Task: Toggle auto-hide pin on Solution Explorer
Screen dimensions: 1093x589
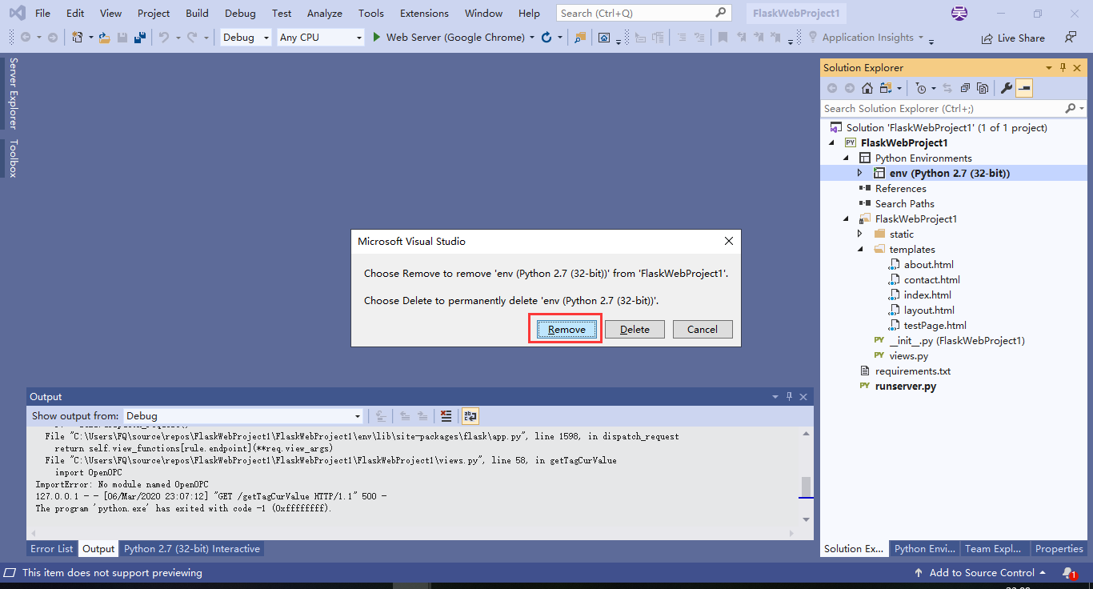Action: pyautogui.click(x=1063, y=68)
